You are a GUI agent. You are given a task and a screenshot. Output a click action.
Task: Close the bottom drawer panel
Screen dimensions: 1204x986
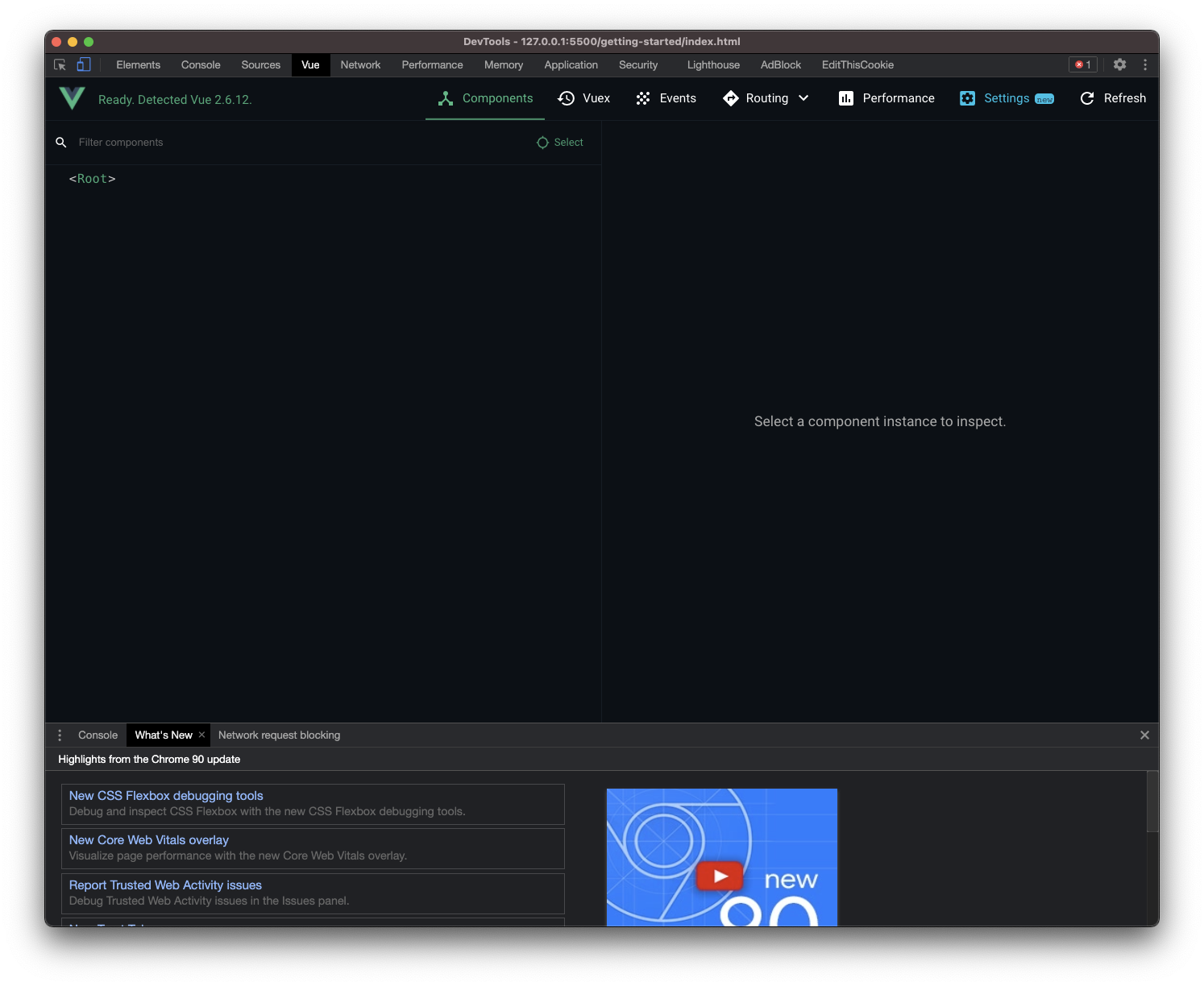1144,735
